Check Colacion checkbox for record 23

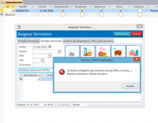tap(140, 11)
